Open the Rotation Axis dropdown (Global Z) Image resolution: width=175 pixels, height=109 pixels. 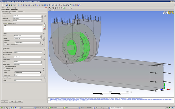pos(28,75)
